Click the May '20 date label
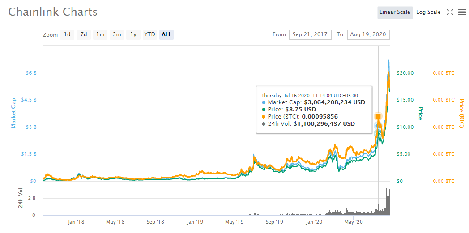Screen dimensions: 469x233 [x=353, y=222]
